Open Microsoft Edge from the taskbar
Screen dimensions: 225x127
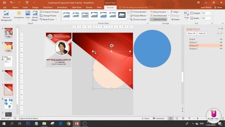(x=60, y=123)
